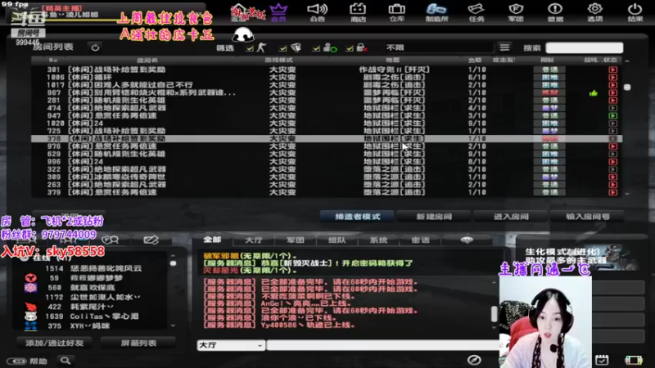Join room 301 via its red play icon
Image resolution: width=655 pixels, height=368 pixels.
tap(612, 70)
